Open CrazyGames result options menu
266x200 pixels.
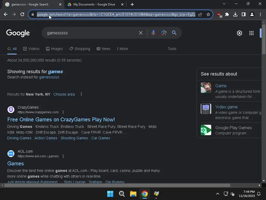tap(63, 112)
